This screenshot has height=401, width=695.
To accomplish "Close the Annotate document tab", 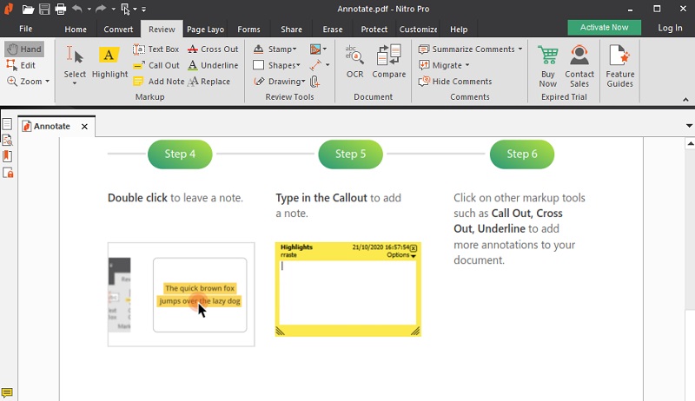I will coord(84,127).
